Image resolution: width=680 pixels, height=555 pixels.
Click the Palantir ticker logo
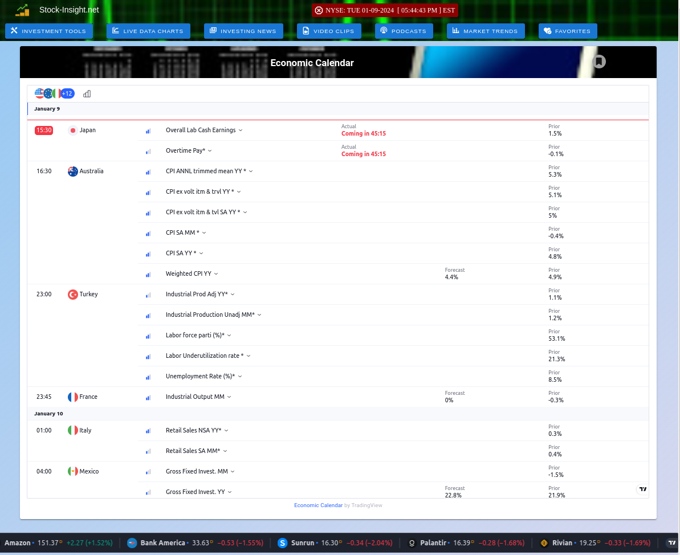412,543
